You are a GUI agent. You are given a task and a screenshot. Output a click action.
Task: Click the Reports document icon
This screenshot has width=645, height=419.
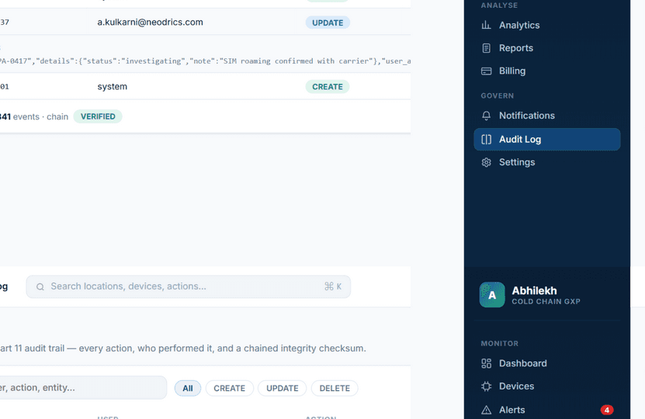click(x=486, y=48)
